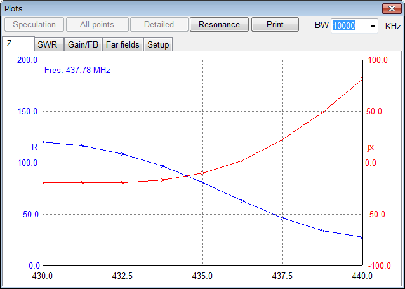Click the greyed Speculation button
Image resolution: width=405 pixels, height=289 pixels.
pyautogui.click(x=34, y=25)
